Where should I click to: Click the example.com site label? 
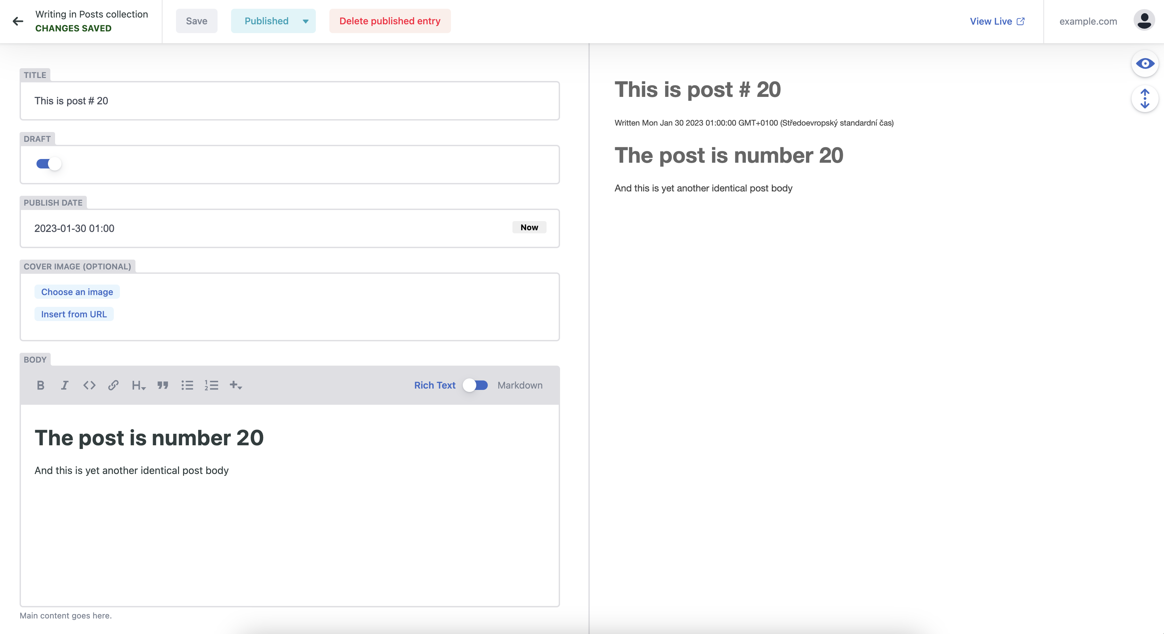(x=1088, y=21)
